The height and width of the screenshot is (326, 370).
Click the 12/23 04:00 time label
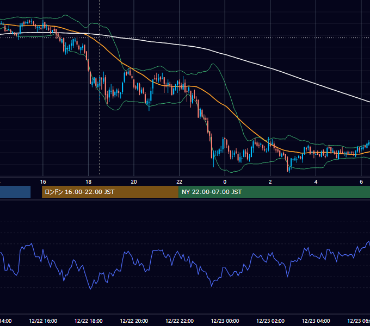316,321
